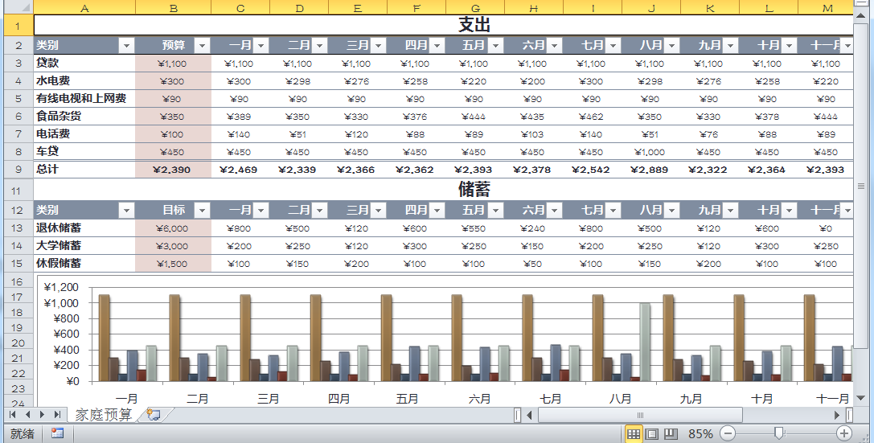Select the 水电费 category cell
Image resolution: width=874 pixels, height=443 pixels.
pos(84,80)
